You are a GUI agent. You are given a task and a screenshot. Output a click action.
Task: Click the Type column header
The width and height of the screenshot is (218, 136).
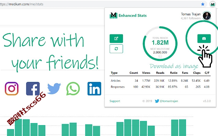(x=114, y=73)
